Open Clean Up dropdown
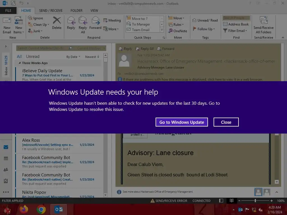 [x=39, y=25]
